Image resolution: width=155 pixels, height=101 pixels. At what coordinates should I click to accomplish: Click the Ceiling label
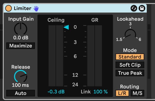(x=56, y=20)
